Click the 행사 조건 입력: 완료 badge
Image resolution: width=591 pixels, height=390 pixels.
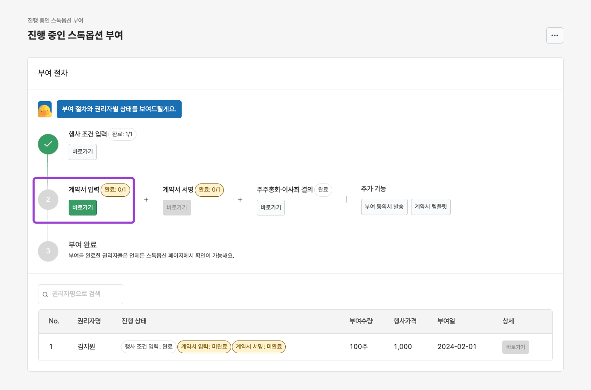point(148,347)
